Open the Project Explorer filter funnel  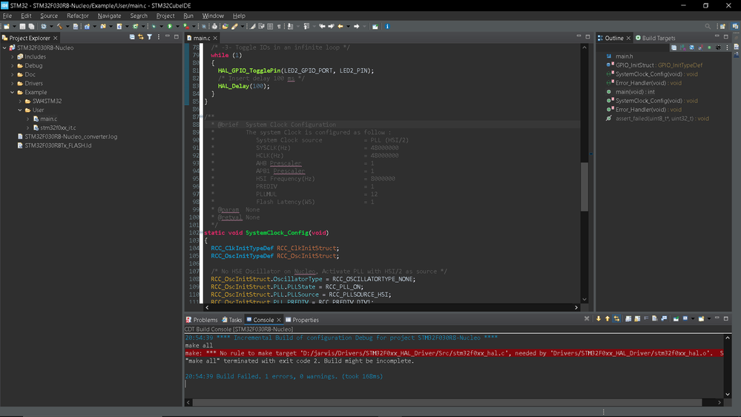149,37
